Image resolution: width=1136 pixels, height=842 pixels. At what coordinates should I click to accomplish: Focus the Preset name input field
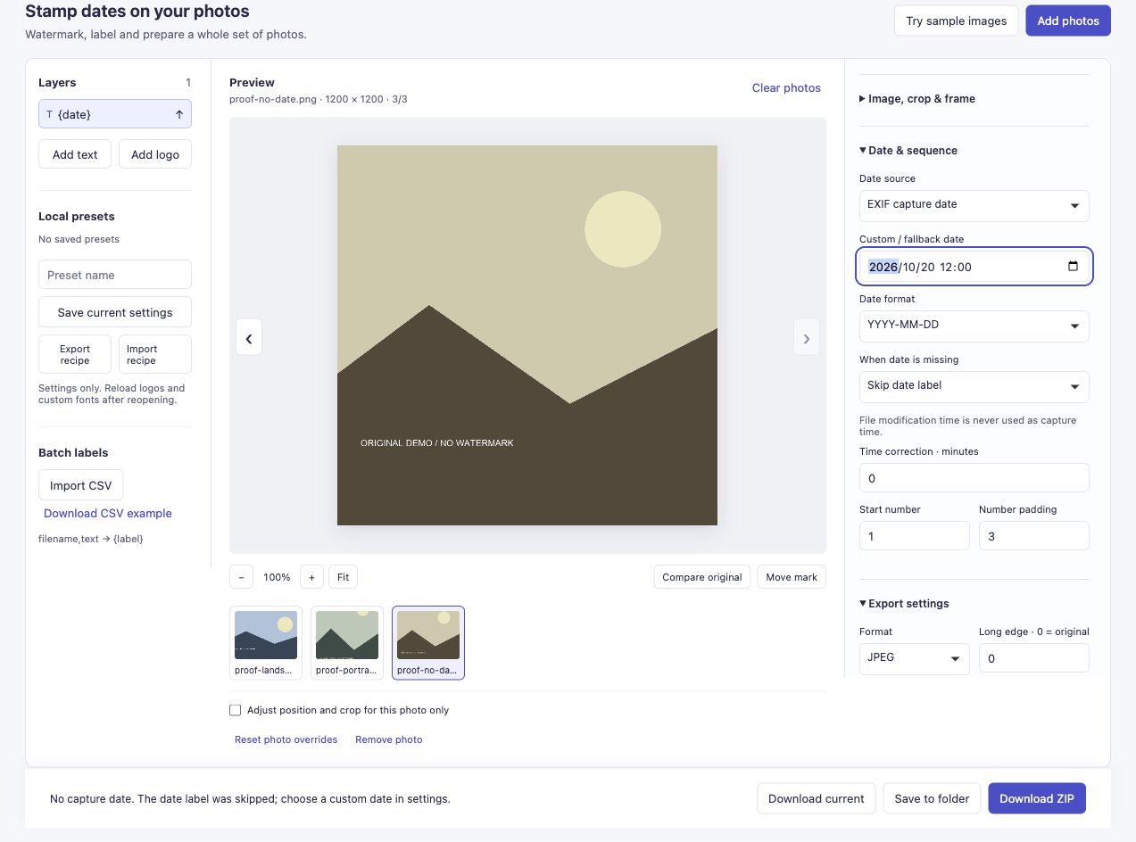click(115, 275)
